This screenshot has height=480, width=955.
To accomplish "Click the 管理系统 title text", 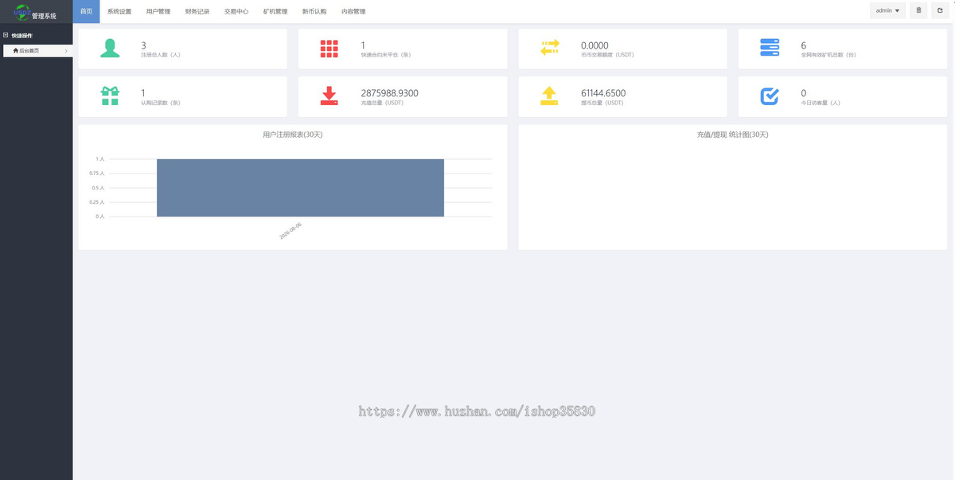I will (x=45, y=16).
